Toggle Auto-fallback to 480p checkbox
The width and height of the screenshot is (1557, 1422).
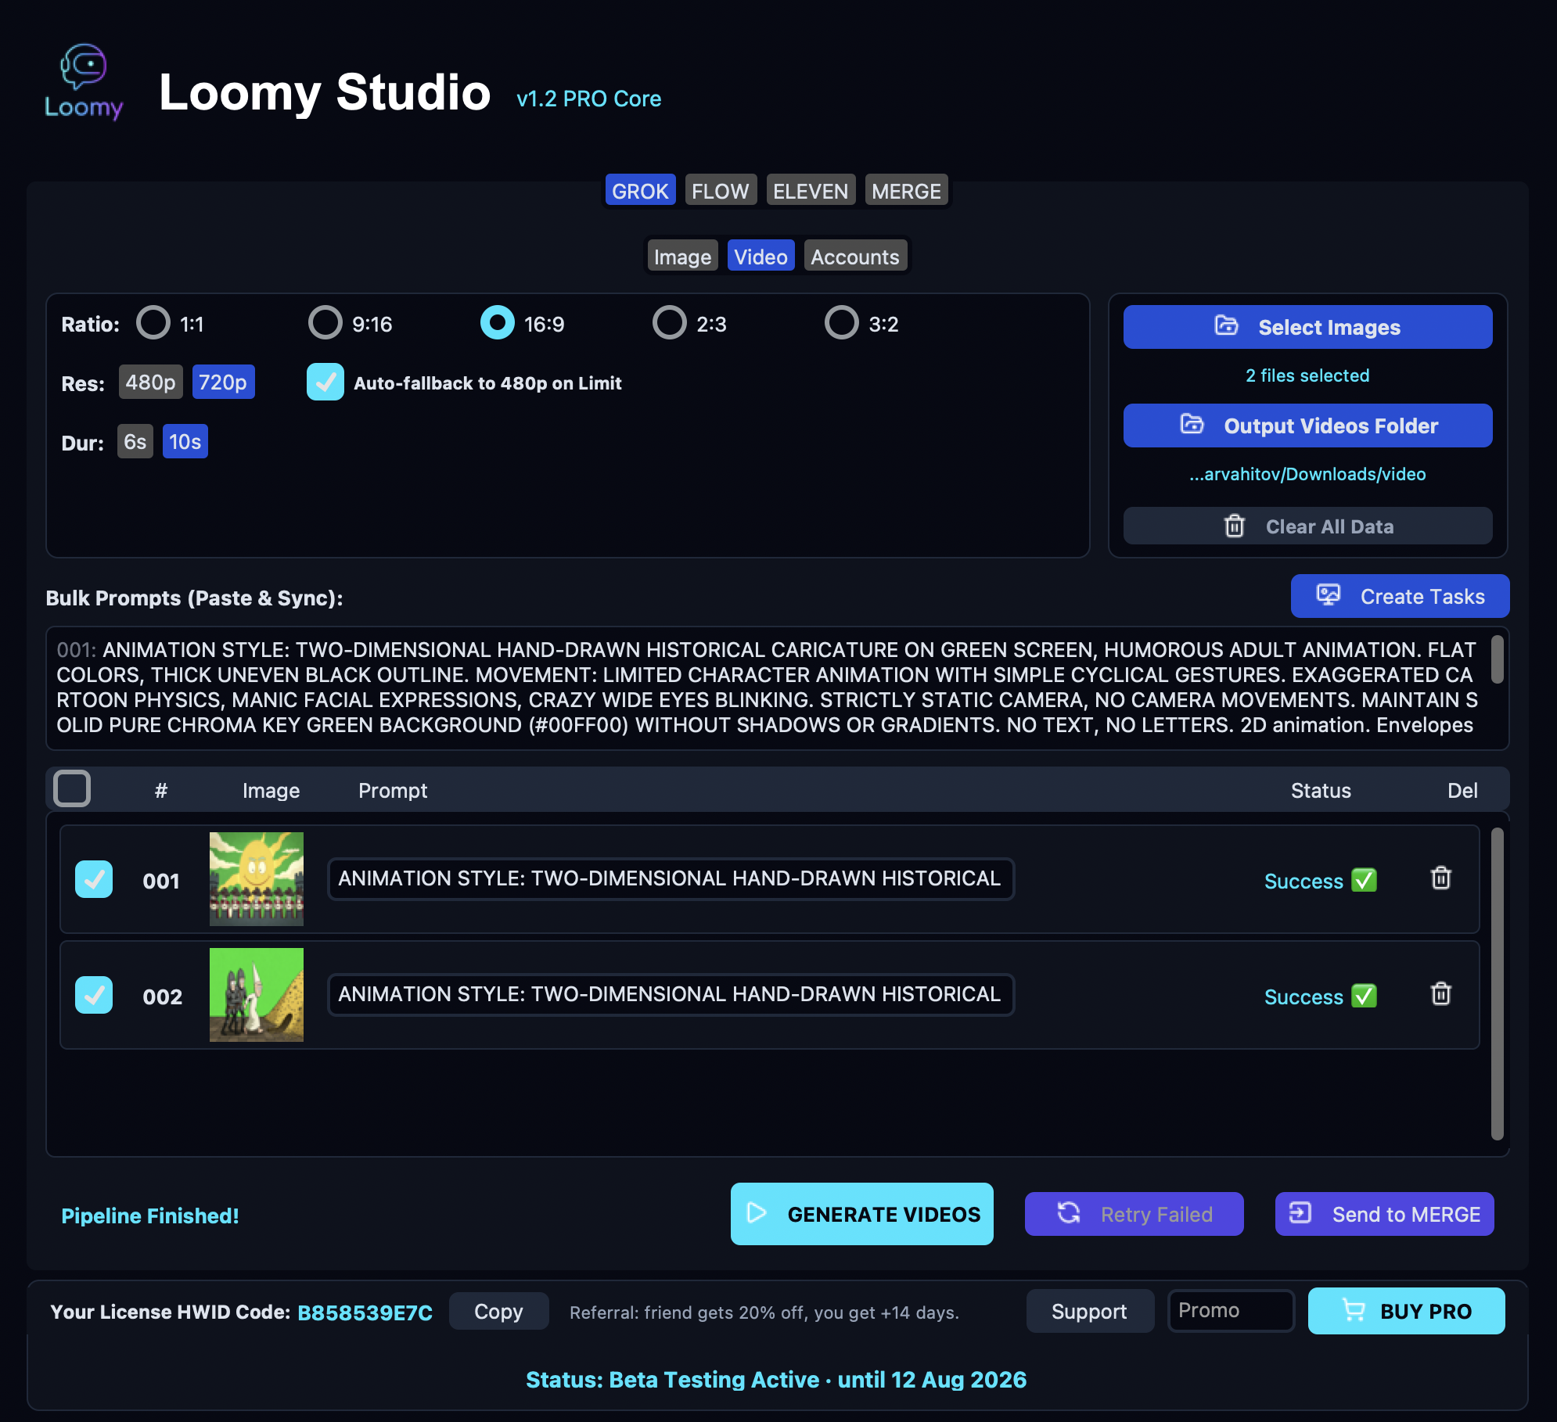325,382
